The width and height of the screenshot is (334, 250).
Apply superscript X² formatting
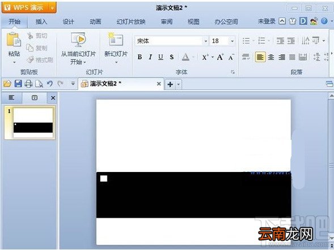[x=205, y=57]
